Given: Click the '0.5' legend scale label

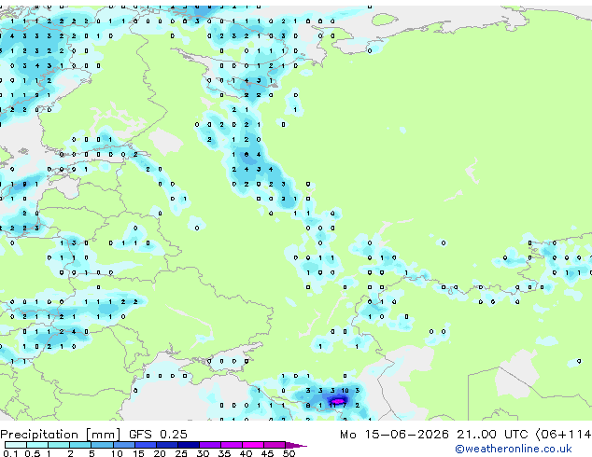Looking at the screenshot, I should click(x=33, y=453).
